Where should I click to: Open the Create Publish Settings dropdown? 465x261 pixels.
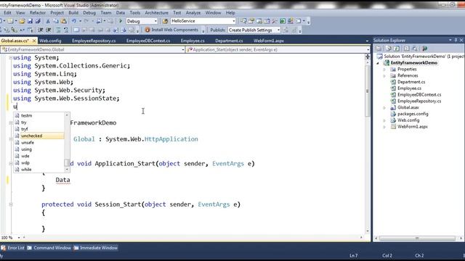(x=278, y=30)
